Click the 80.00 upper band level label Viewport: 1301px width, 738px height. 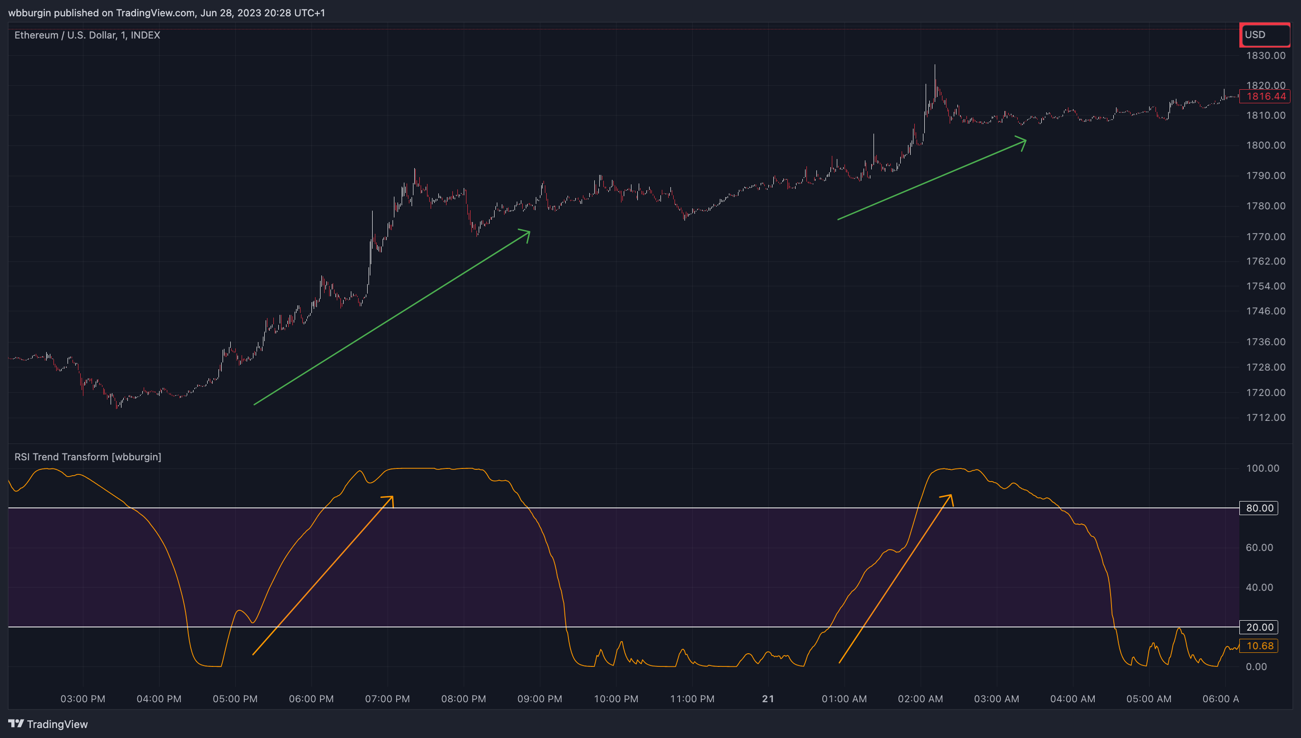[x=1259, y=508]
